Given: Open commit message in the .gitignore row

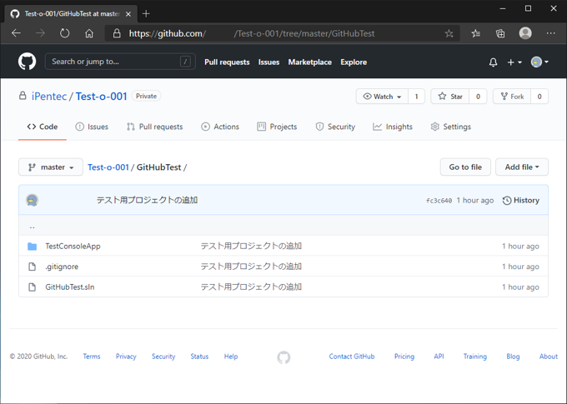Looking at the screenshot, I should click(251, 267).
